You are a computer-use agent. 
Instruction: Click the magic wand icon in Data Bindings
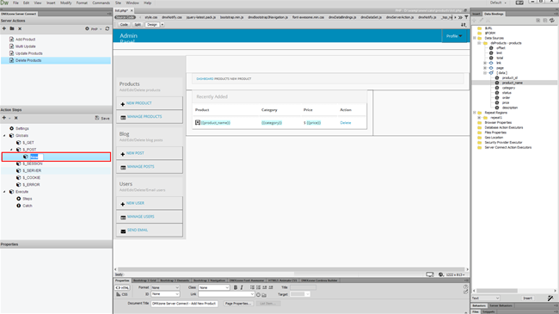550,298
